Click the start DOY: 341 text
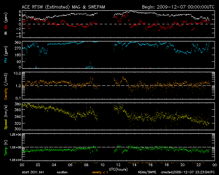This screenshot has height=175, width=219. (x=33, y=172)
